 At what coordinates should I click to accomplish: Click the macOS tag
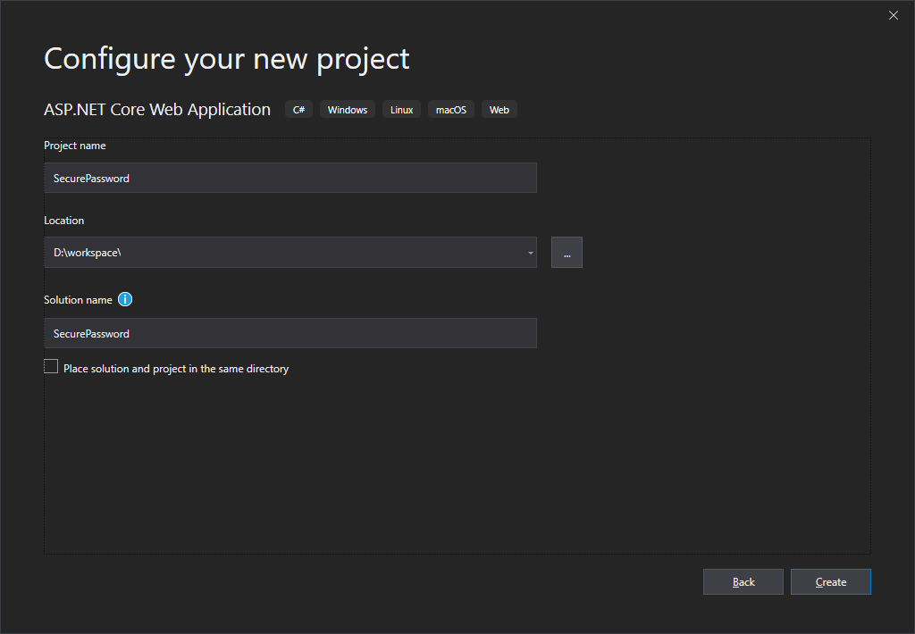pyautogui.click(x=451, y=110)
